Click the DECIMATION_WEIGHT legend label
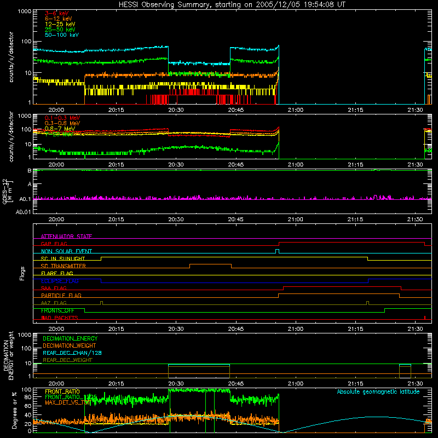The width and height of the screenshot is (438, 438). coord(70,345)
